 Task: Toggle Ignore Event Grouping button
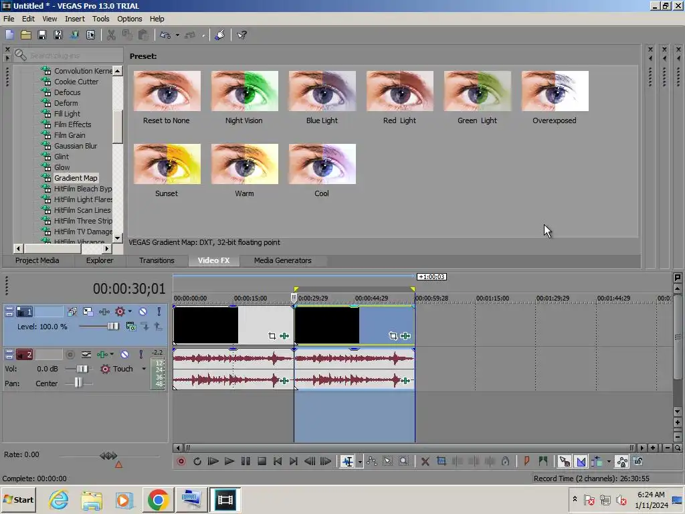[638, 461]
